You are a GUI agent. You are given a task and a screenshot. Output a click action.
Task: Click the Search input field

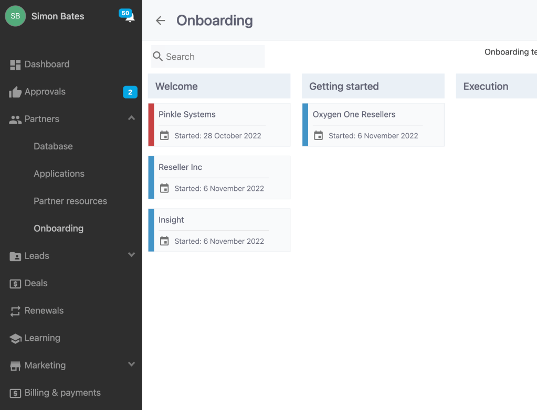tap(213, 57)
